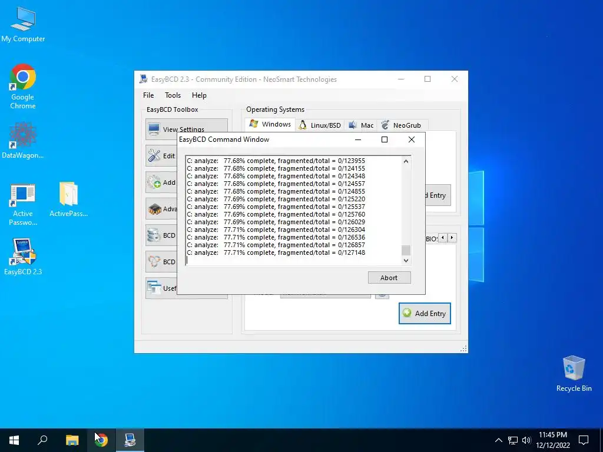Click the Operating Systems group label
Screen dimensions: 603x452
[x=275, y=109]
